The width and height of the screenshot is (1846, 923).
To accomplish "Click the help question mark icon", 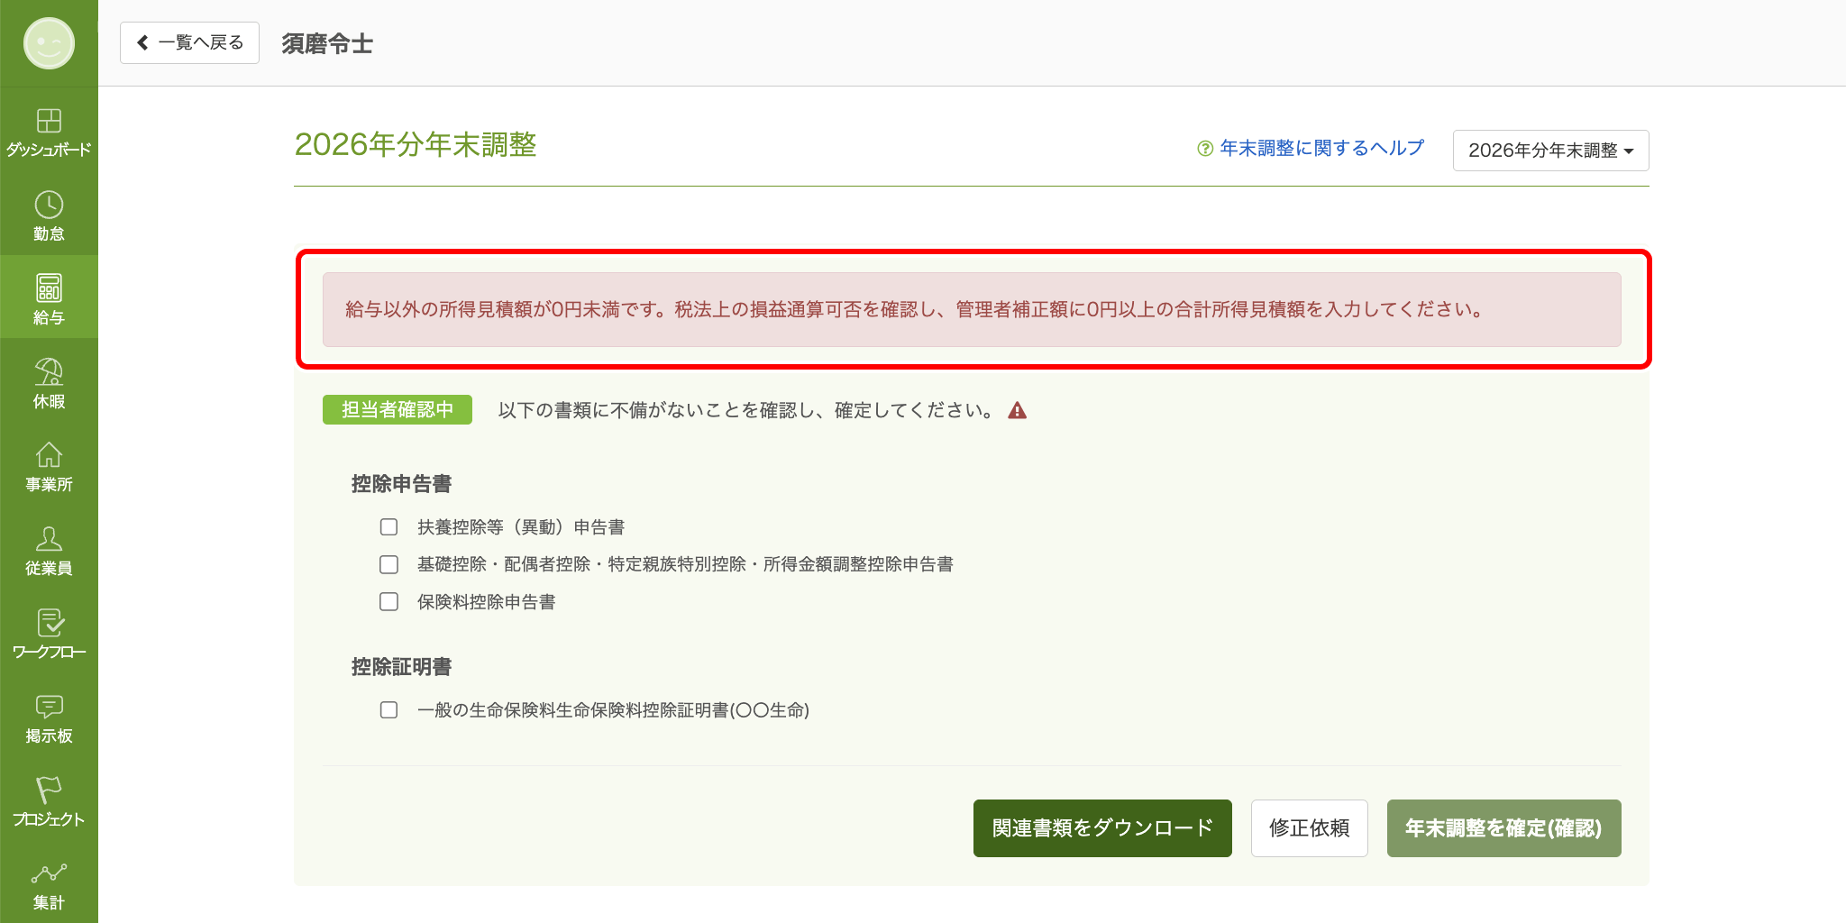I will click(x=1205, y=149).
